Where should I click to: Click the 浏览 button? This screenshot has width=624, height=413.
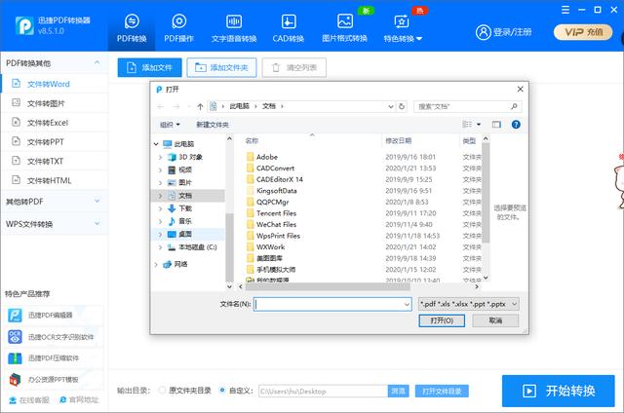(x=398, y=392)
